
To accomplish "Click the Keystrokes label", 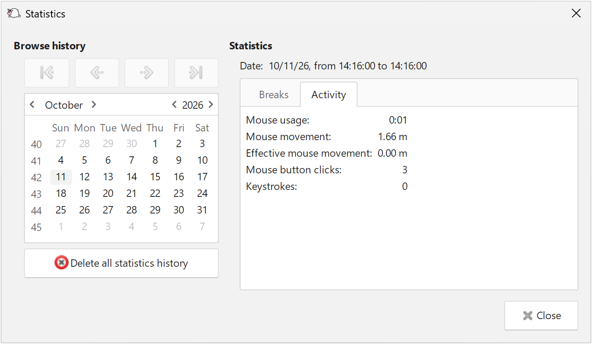I will (272, 186).
